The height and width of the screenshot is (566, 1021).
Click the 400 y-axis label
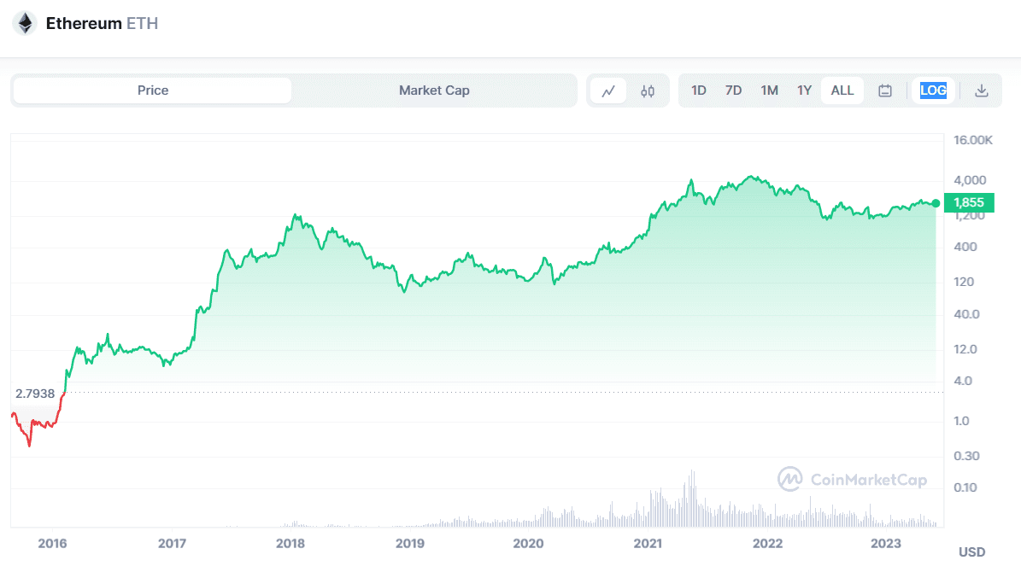[x=965, y=247]
